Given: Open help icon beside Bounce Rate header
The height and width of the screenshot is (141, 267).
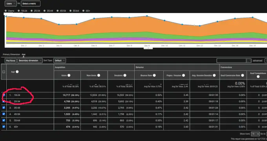Looking at the screenshot, I should pyautogui.click(x=154, y=75).
